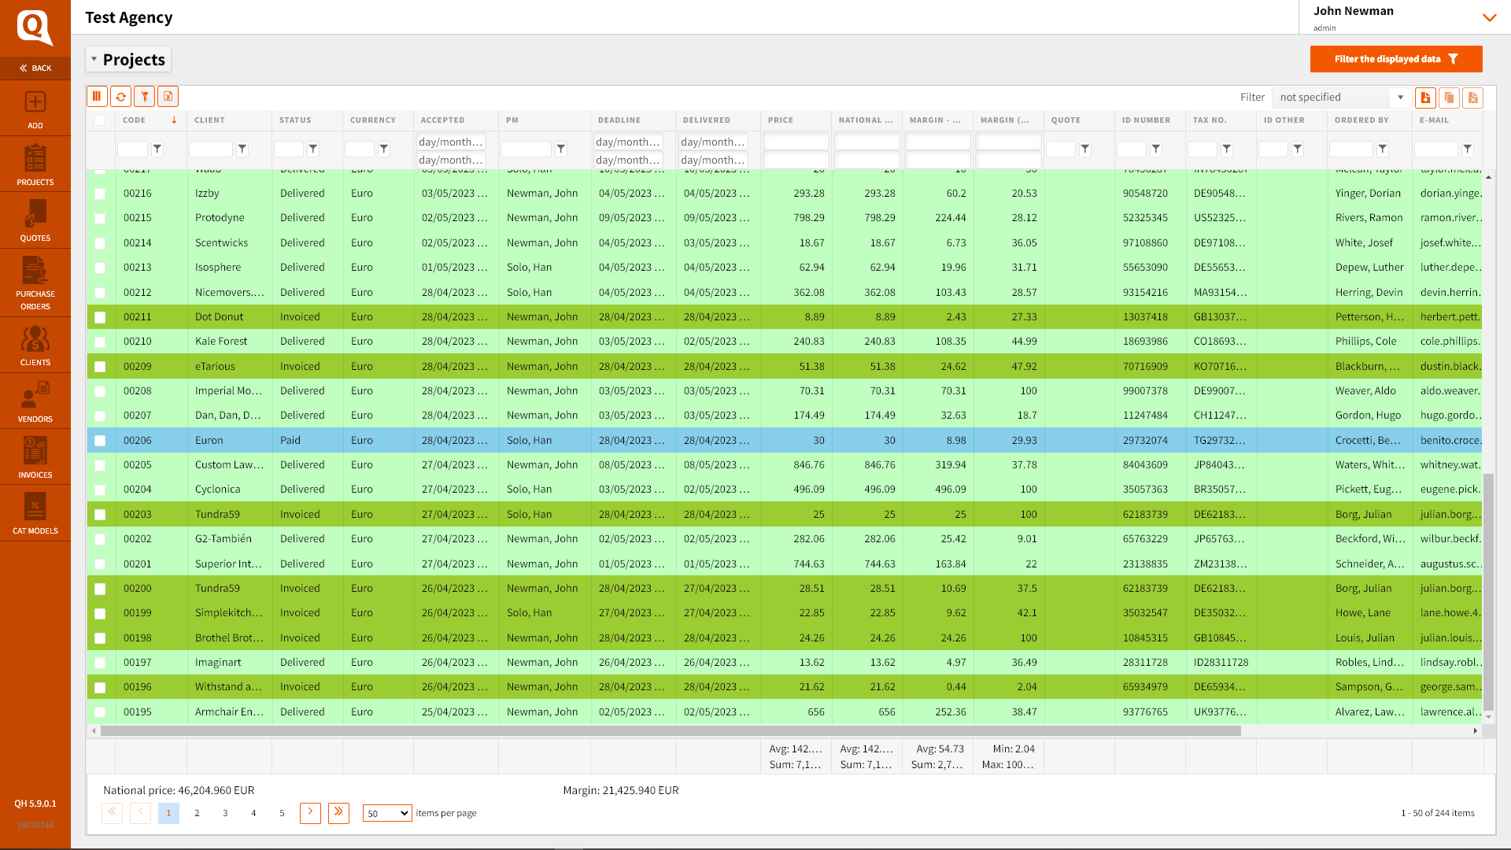Sort by the Code column header
1511x850 pixels.
click(x=135, y=120)
